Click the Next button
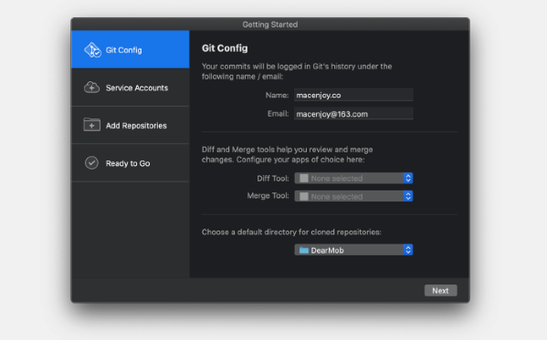Viewport: 547px width, 340px height. click(440, 291)
